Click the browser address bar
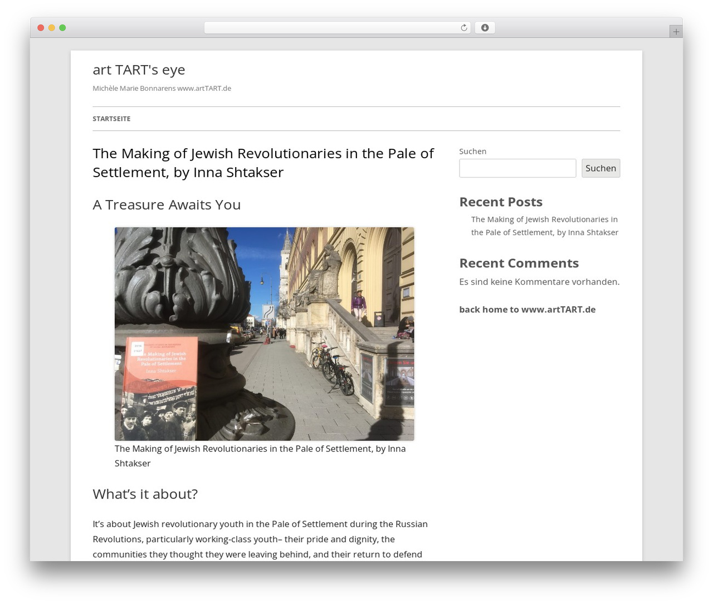The height and width of the screenshot is (604, 713). coord(337,28)
